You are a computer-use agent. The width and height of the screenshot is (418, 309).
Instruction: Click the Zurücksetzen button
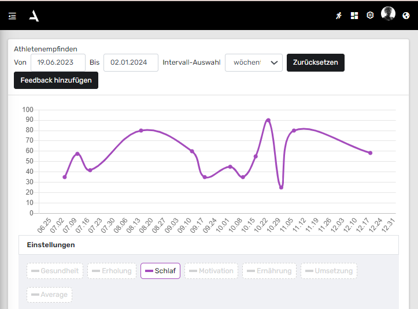315,62
